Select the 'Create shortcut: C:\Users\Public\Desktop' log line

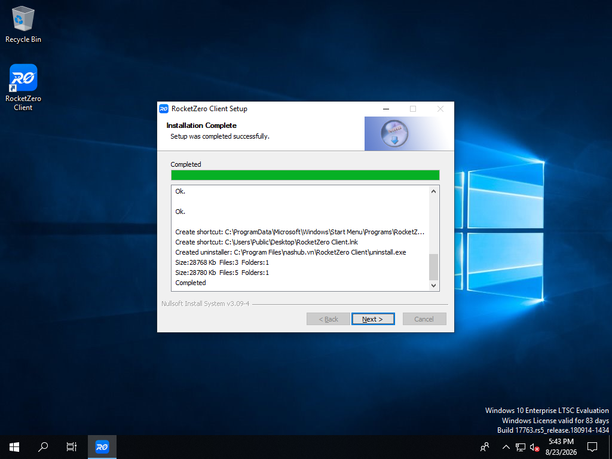click(x=267, y=242)
